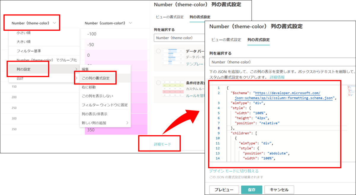Switch to 列の書式設定 tab in front panel
This screenshot has height=195, width=356.
click(258, 40)
